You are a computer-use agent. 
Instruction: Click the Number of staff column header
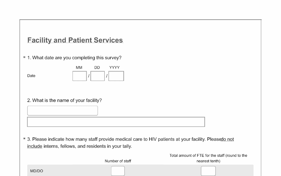(x=118, y=161)
